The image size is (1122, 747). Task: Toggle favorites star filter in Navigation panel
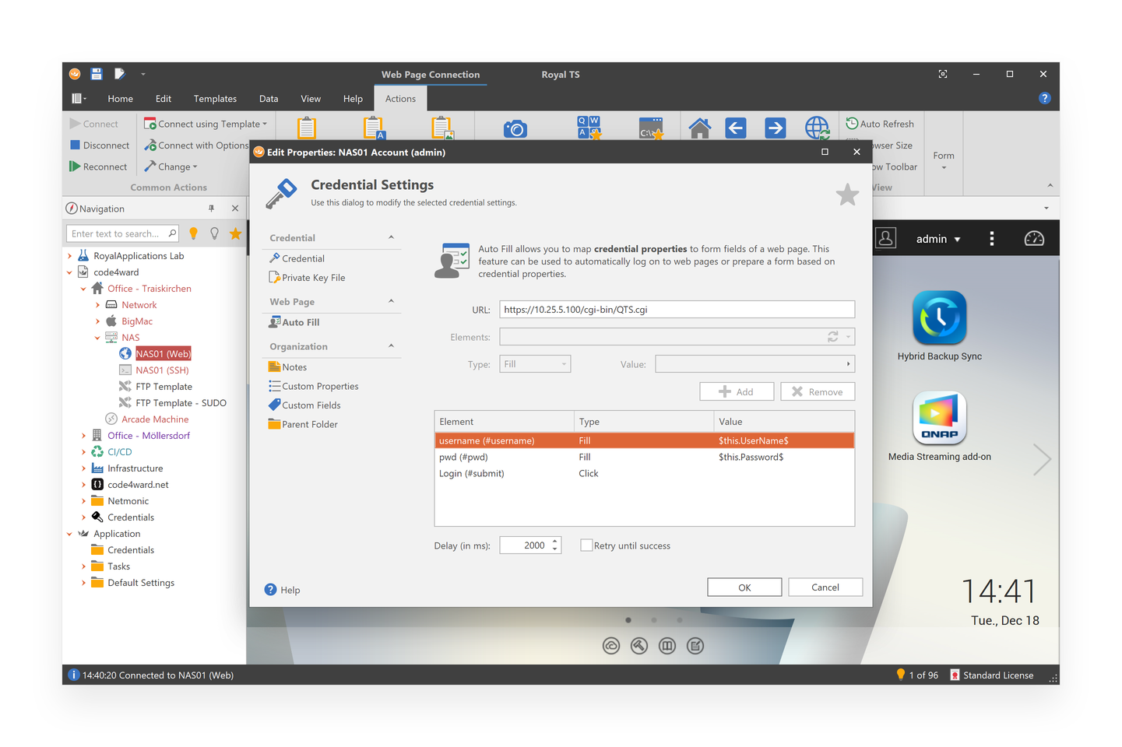pos(235,233)
